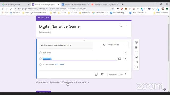Click the 'Section 1 of 3' label
This screenshot has height=95, width=170.
[x=43, y=18]
